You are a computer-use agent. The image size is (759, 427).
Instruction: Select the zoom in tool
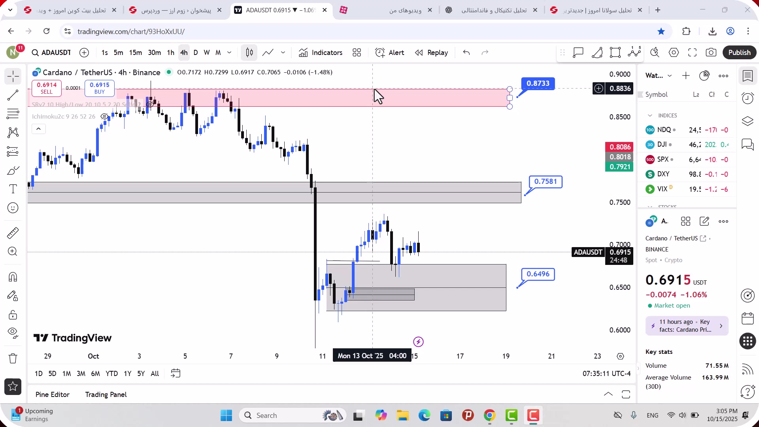pyautogui.click(x=13, y=252)
